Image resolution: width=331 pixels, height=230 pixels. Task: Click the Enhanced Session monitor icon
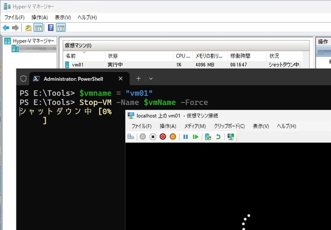(x=231, y=137)
